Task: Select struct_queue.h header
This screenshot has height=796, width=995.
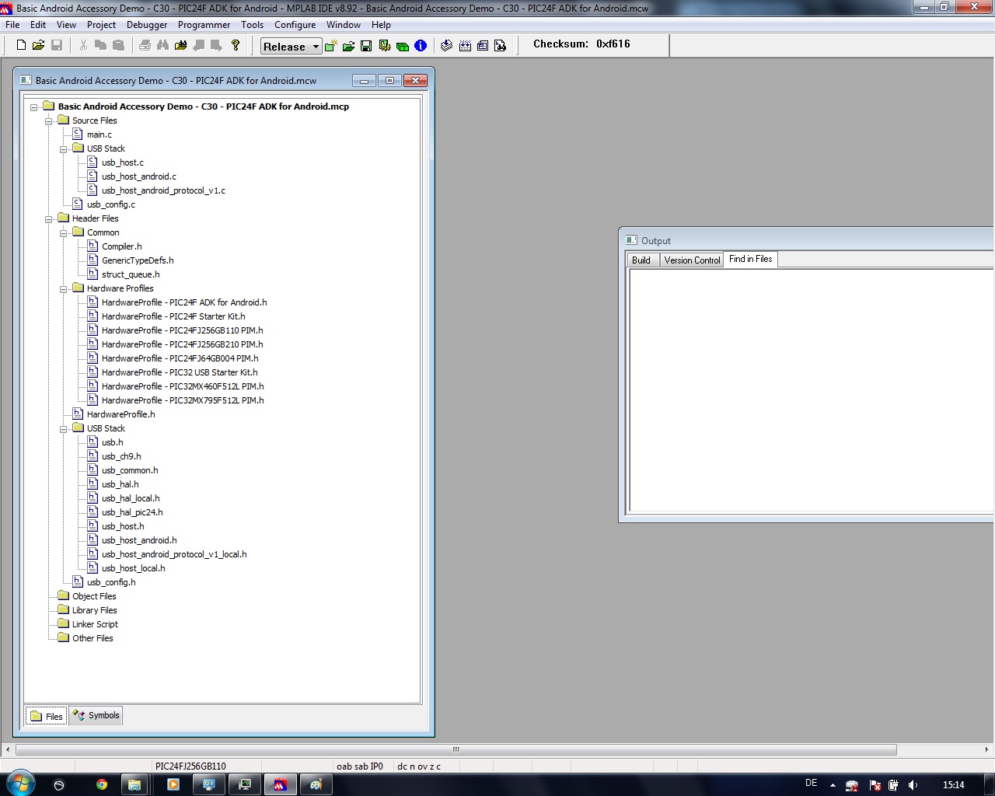Action: click(131, 274)
